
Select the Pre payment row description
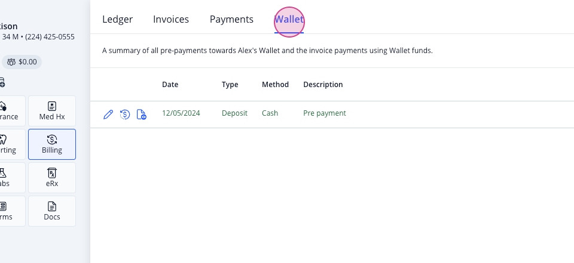pyautogui.click(x=325, y=113)
